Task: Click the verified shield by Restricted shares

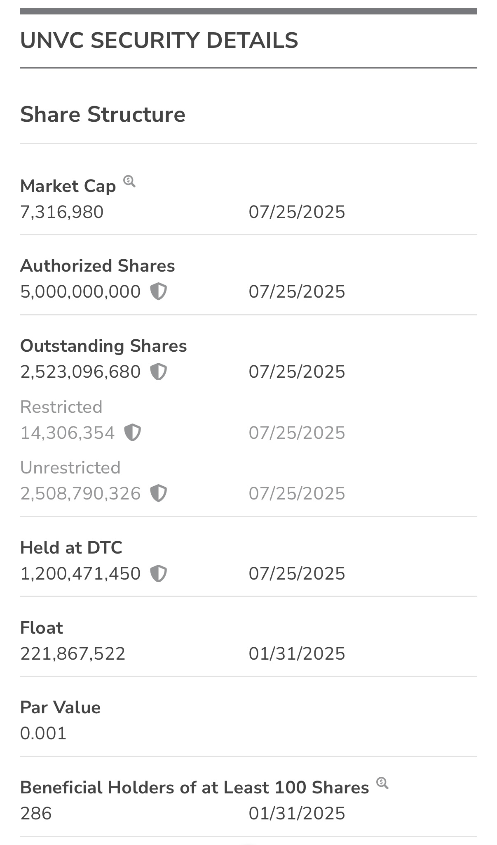Action: point(133,433)
